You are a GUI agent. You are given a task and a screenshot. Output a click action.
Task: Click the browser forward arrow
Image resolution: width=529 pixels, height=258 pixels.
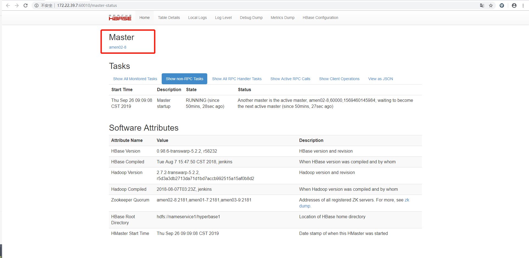coord(17,5)
